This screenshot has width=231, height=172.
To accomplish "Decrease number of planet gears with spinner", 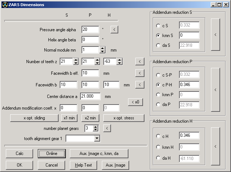I will (96, 130).
